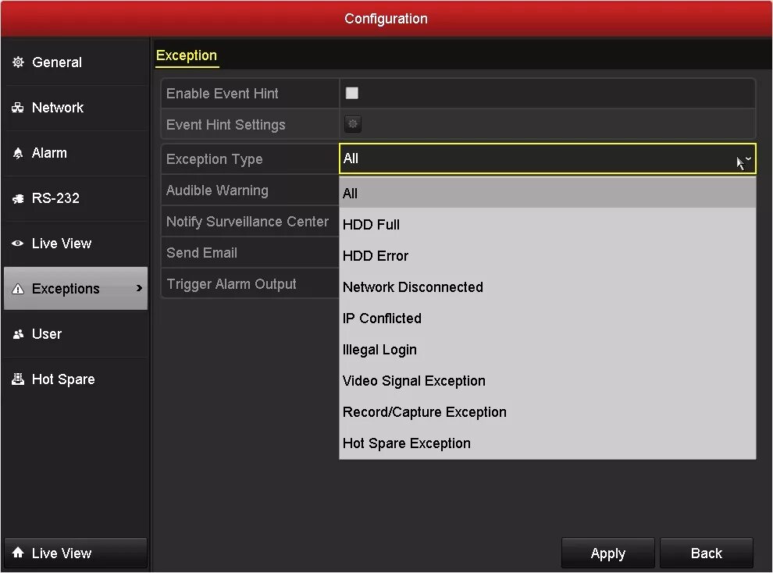Open Alarm settings menu
This screenshot has height=573, width=773.
(76, 153)
